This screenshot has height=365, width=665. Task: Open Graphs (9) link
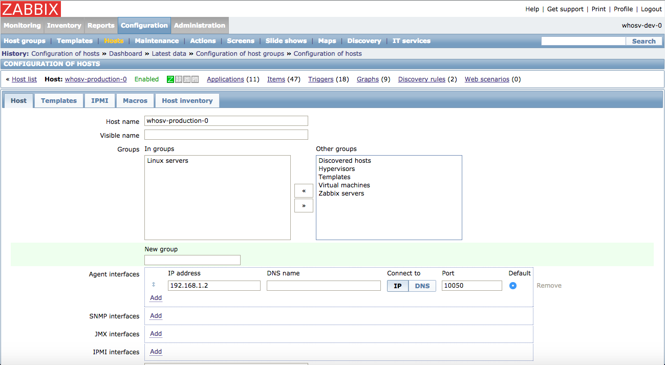pos(368,79)
